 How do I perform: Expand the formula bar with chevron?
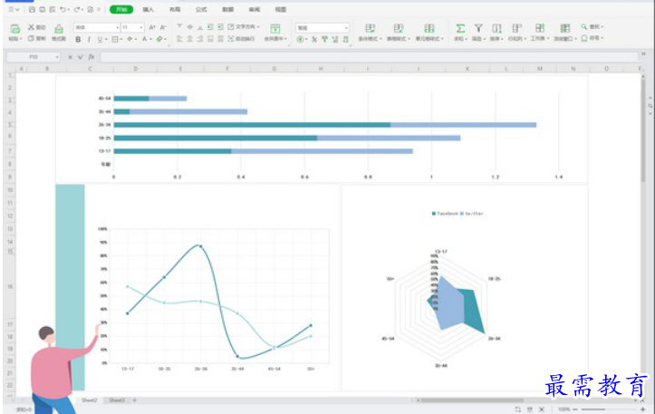tap(643, 54)
